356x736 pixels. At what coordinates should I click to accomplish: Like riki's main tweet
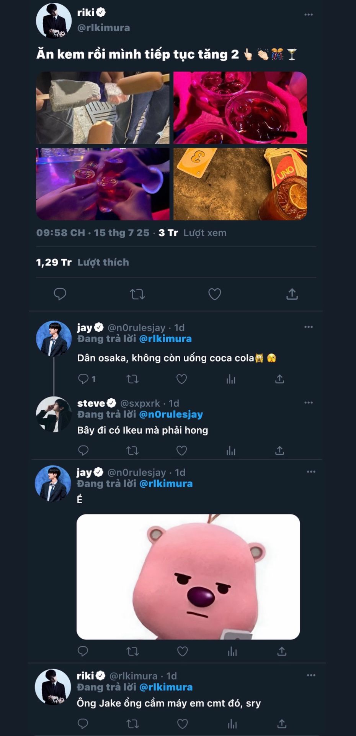point(214,294)
